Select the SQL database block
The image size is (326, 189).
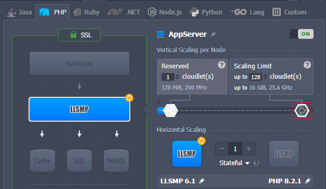coord(79,161)
